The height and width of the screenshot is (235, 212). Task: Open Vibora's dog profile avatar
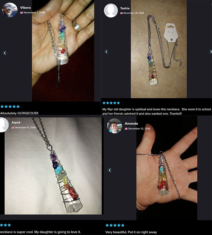10,10
